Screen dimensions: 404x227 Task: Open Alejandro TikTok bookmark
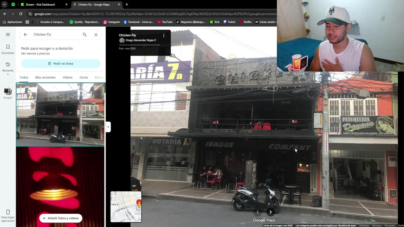[191, 22]
